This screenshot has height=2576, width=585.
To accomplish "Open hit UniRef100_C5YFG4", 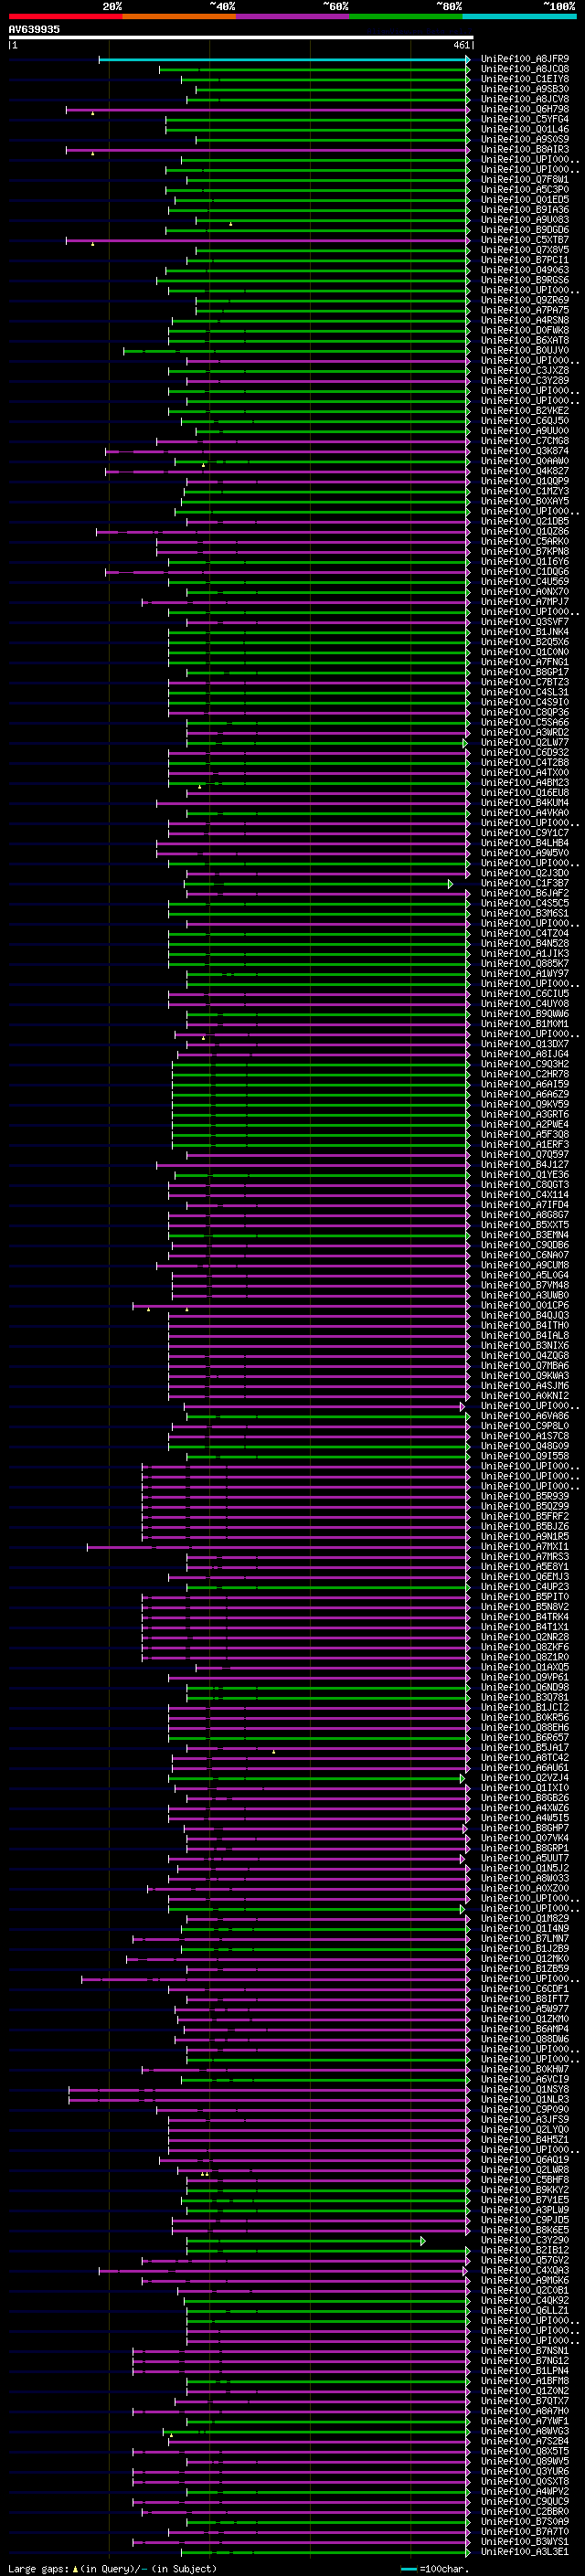I will click(x=524, y=119).
